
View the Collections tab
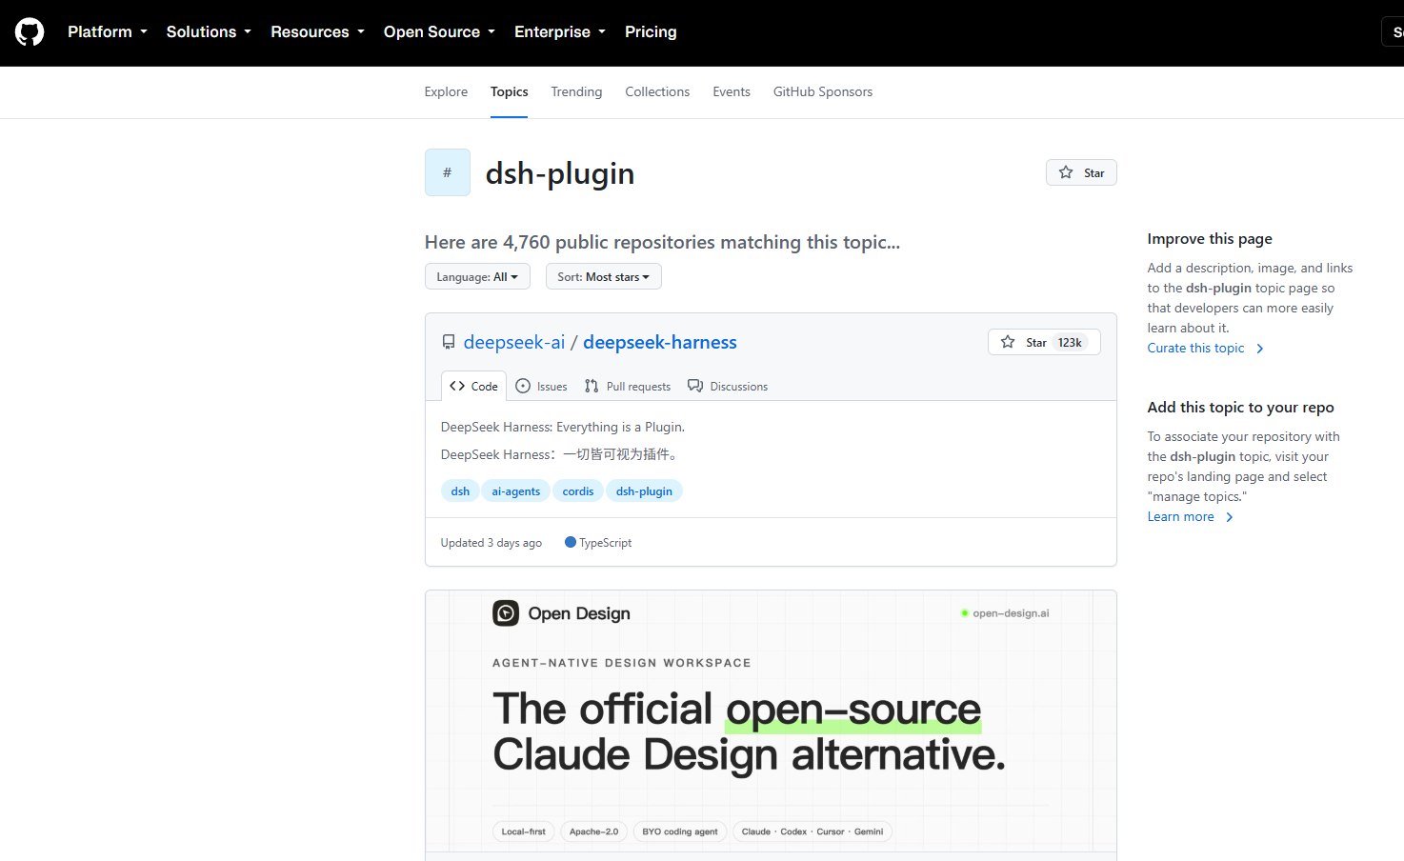[657, 91]
